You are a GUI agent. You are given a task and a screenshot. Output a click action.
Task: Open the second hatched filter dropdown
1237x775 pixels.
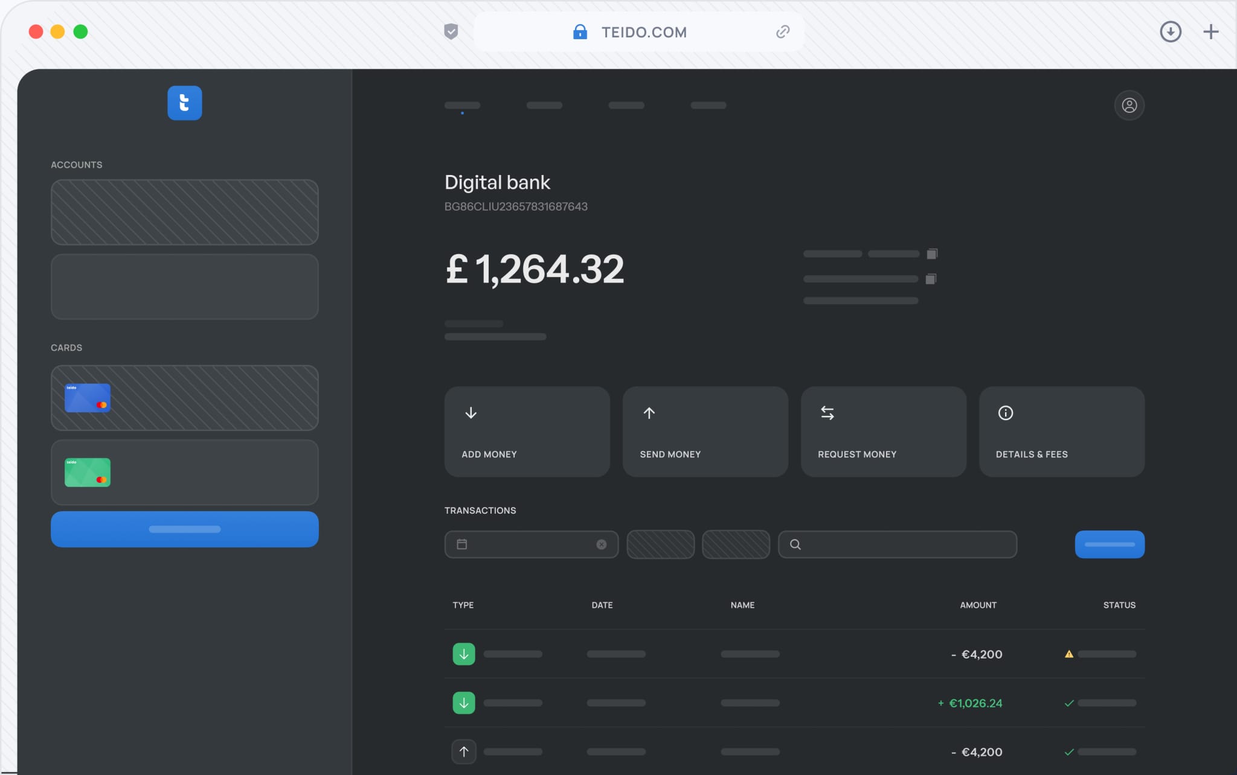(x=736, y=544)
